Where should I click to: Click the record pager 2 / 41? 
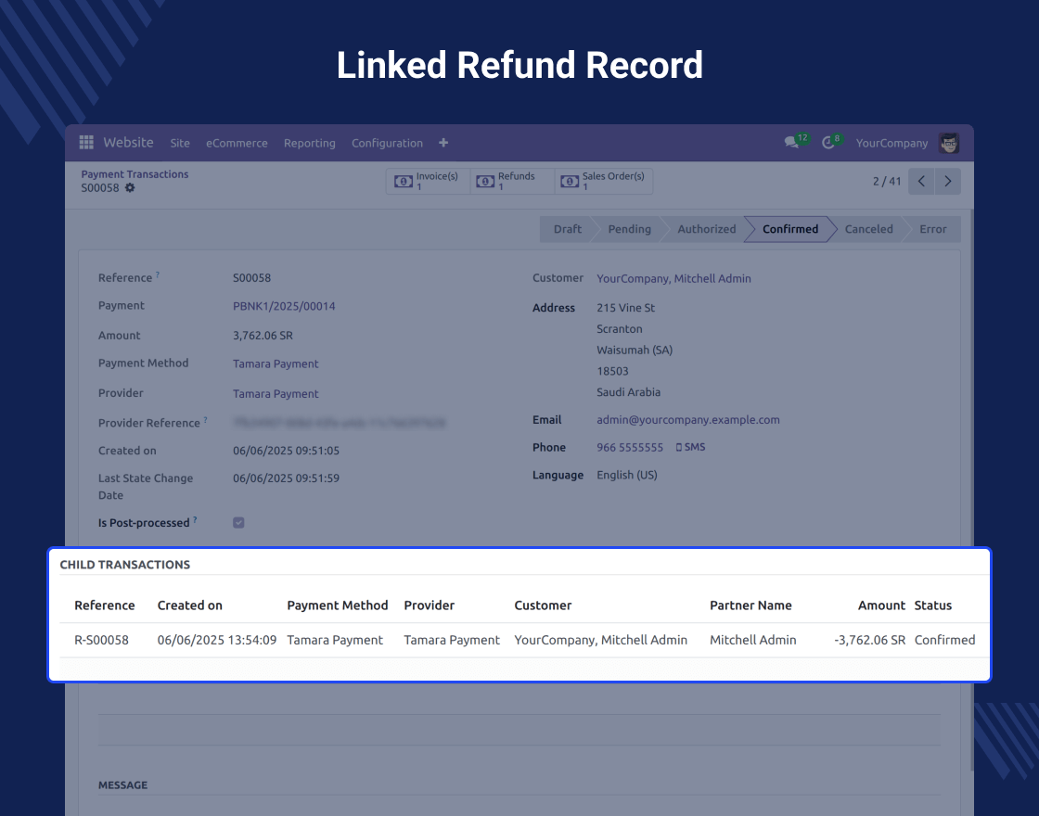pyautogui.click(x=887, y=182)
